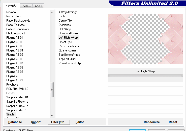Select the Simple filter category
The height and width of the screenshot is (131, 186).
coord(10,114)
